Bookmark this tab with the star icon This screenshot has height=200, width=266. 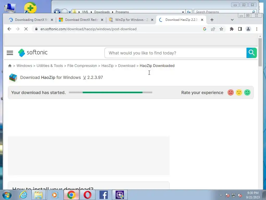pos(221,29)
